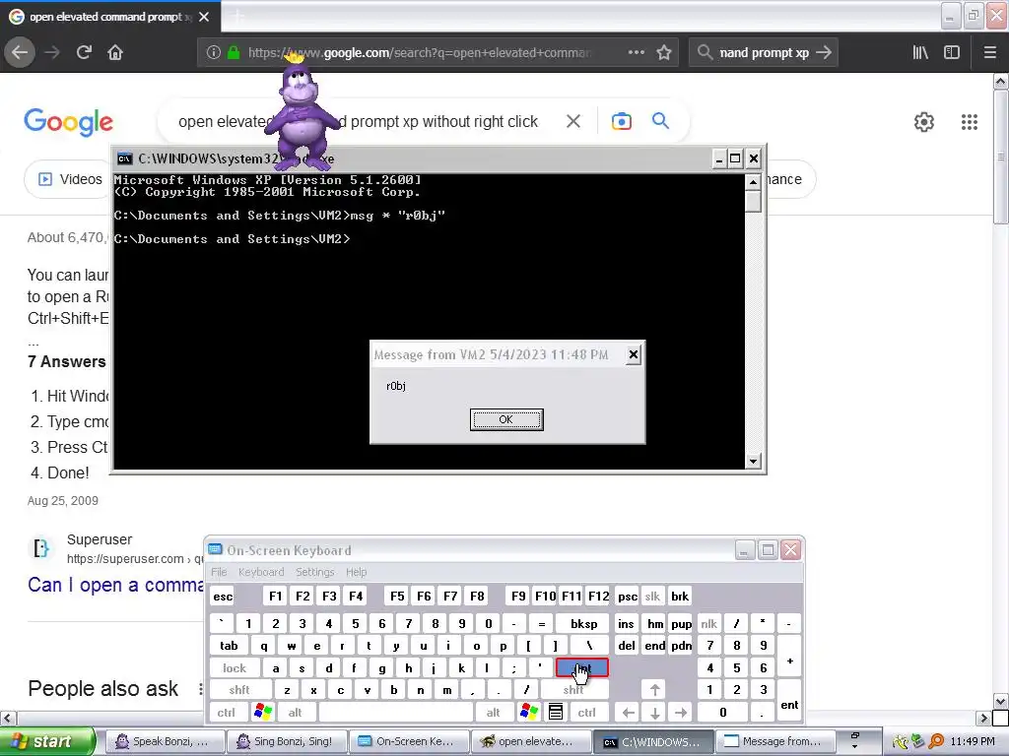This screenshot has width=1009, height=756.
Task: Open the Superuser search result link
Action: pyautogui.click(x=116, y=585)
